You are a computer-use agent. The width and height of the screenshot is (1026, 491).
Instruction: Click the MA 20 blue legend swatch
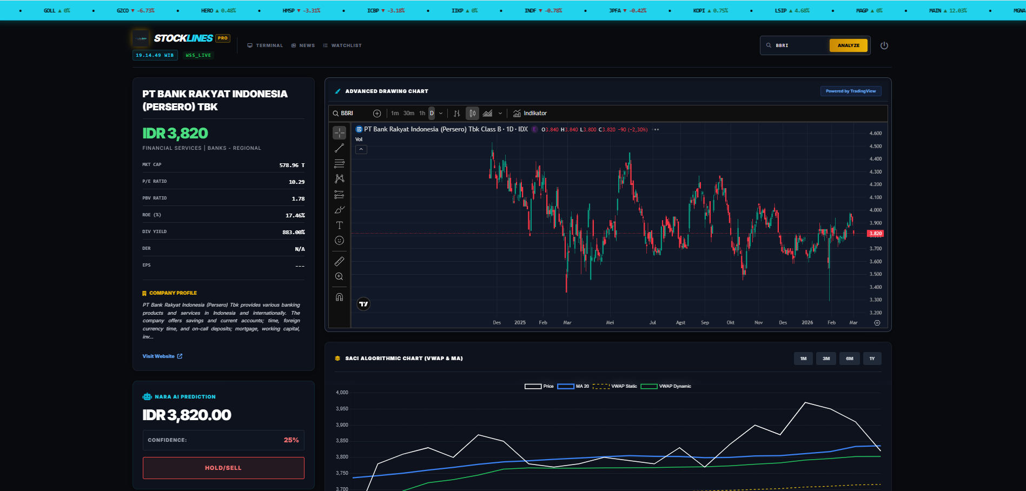tap(565, 386)
